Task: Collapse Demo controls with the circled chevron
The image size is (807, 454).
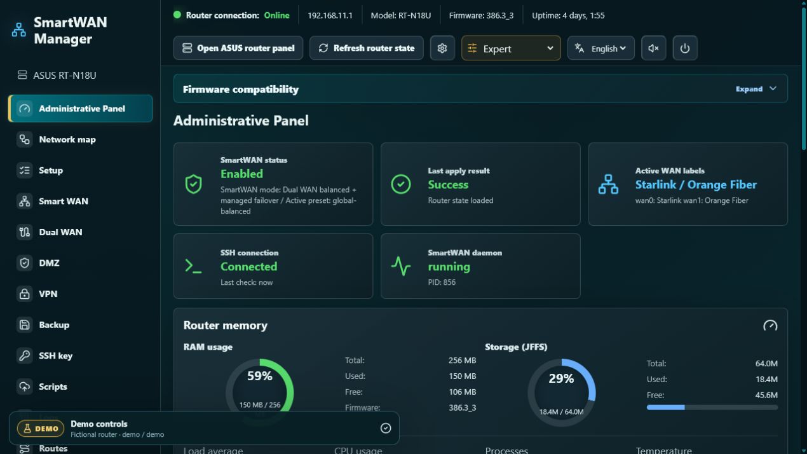Action: click(386, 429)
